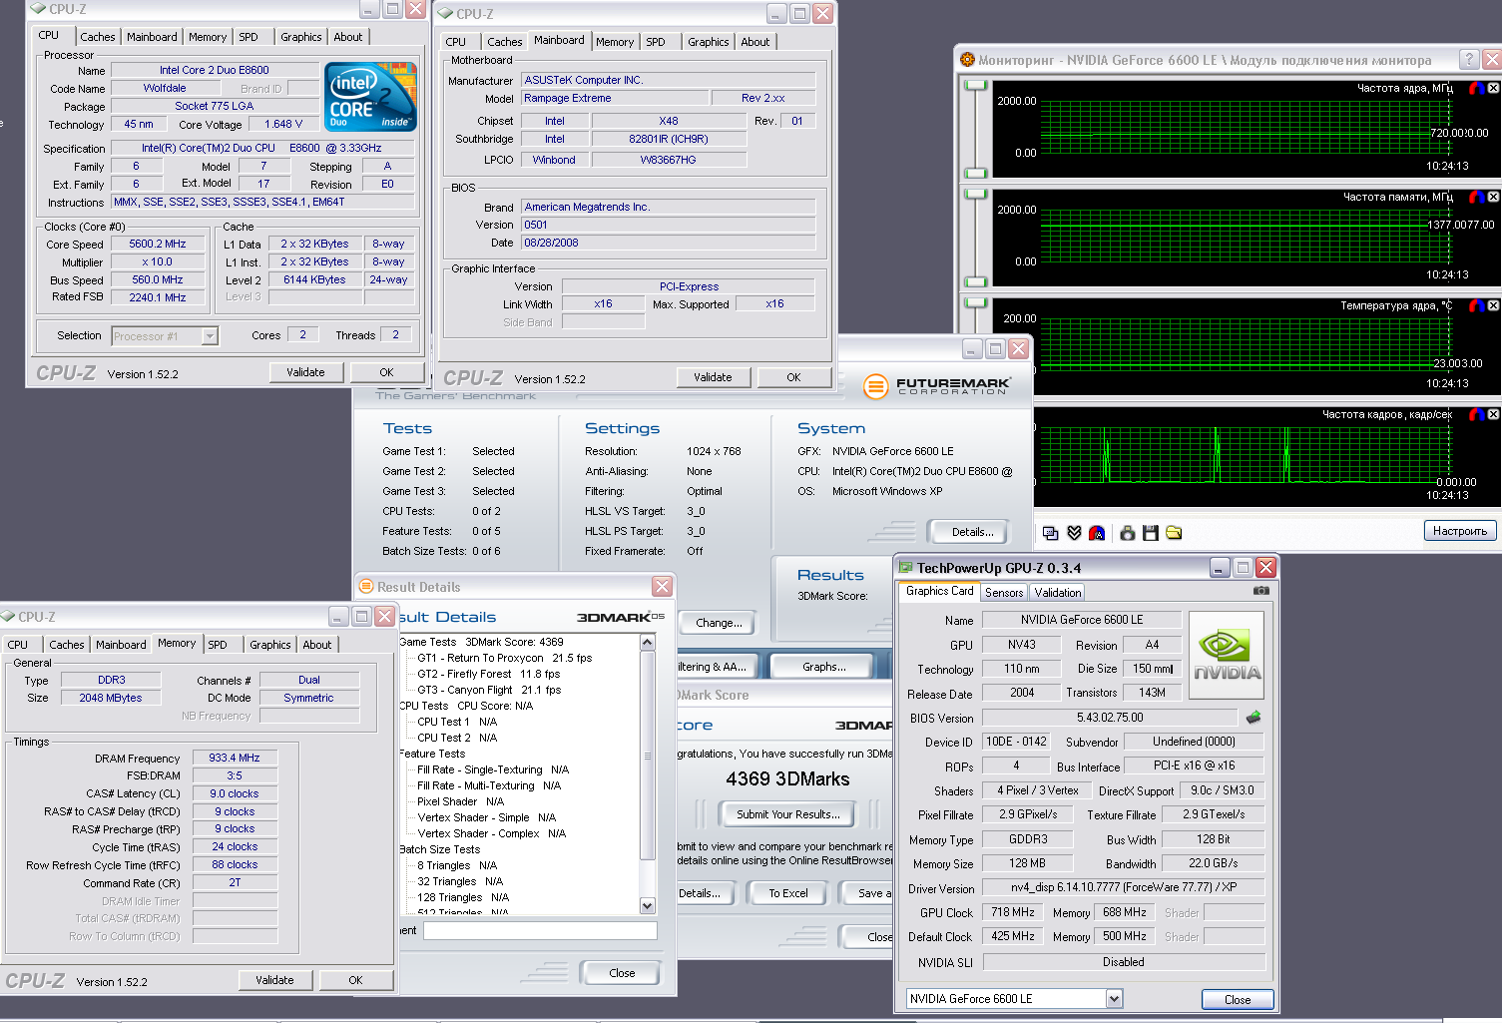
Task: Open the Memory tab in CPU-Z CPU window
Action: (x=208, y=37)
